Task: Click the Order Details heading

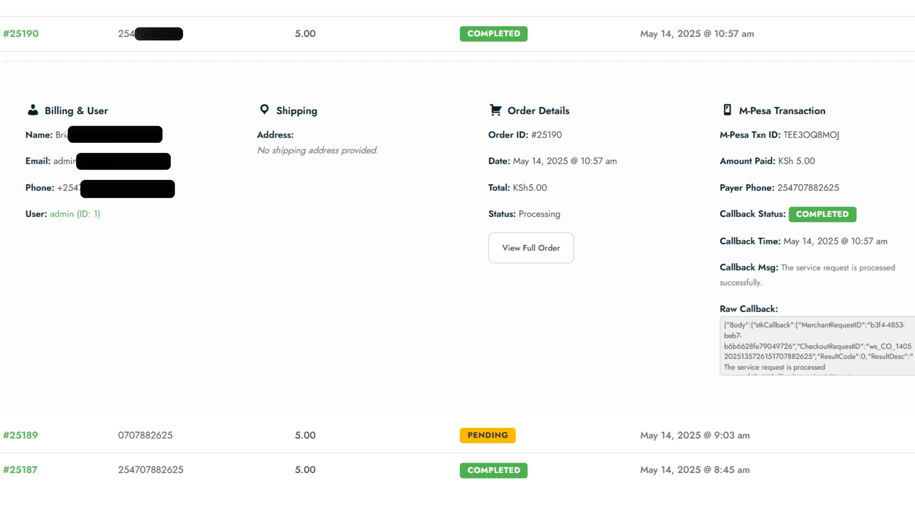Action: (x=538, y=111)
